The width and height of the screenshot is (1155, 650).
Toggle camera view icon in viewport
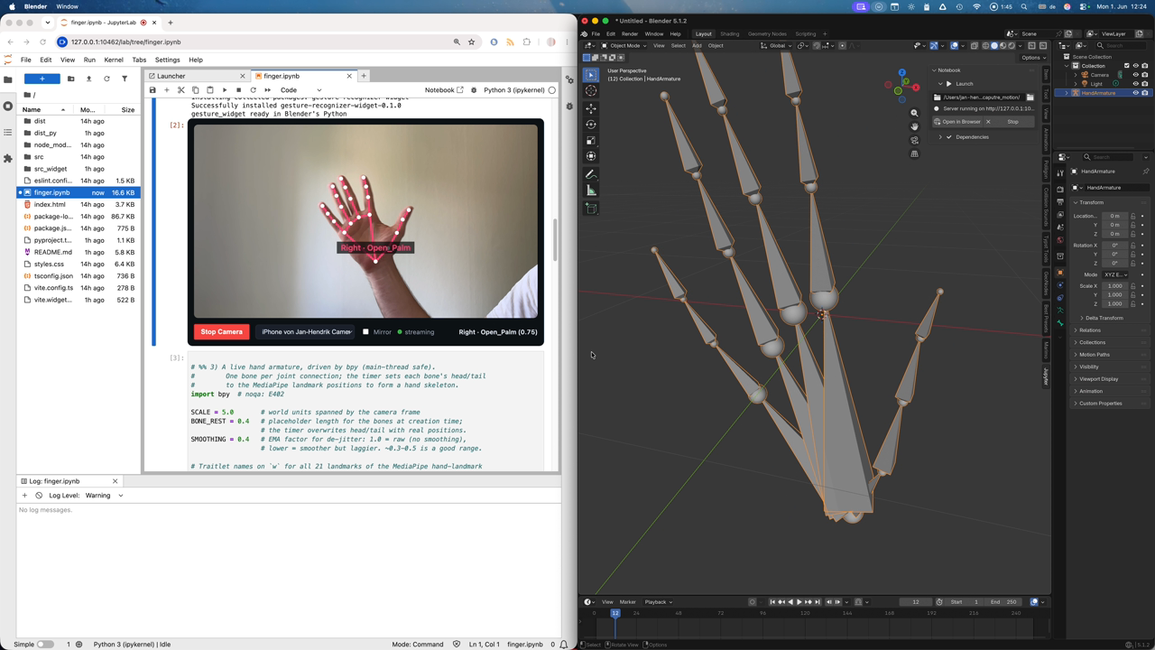click(914, 140)
